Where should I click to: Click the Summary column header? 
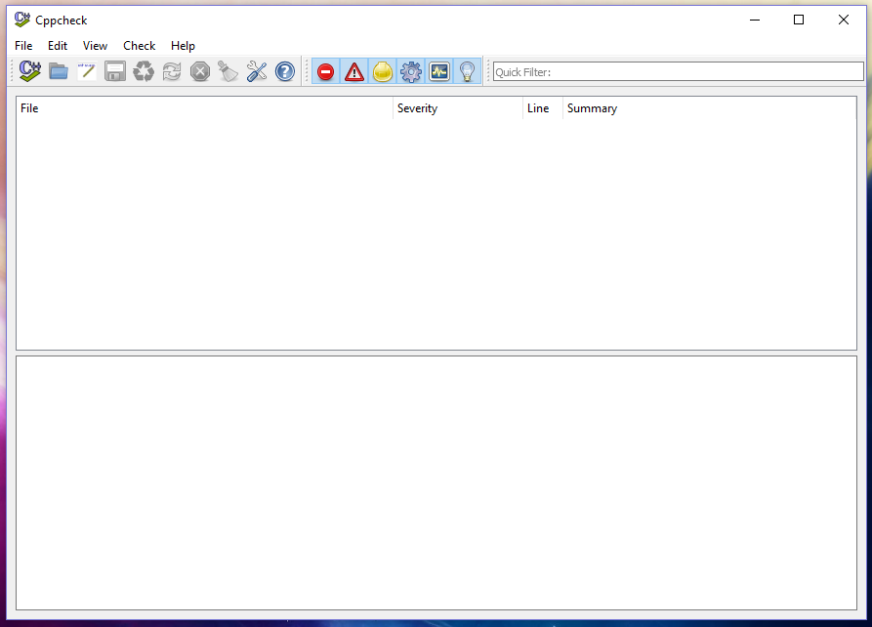[710, 108]
